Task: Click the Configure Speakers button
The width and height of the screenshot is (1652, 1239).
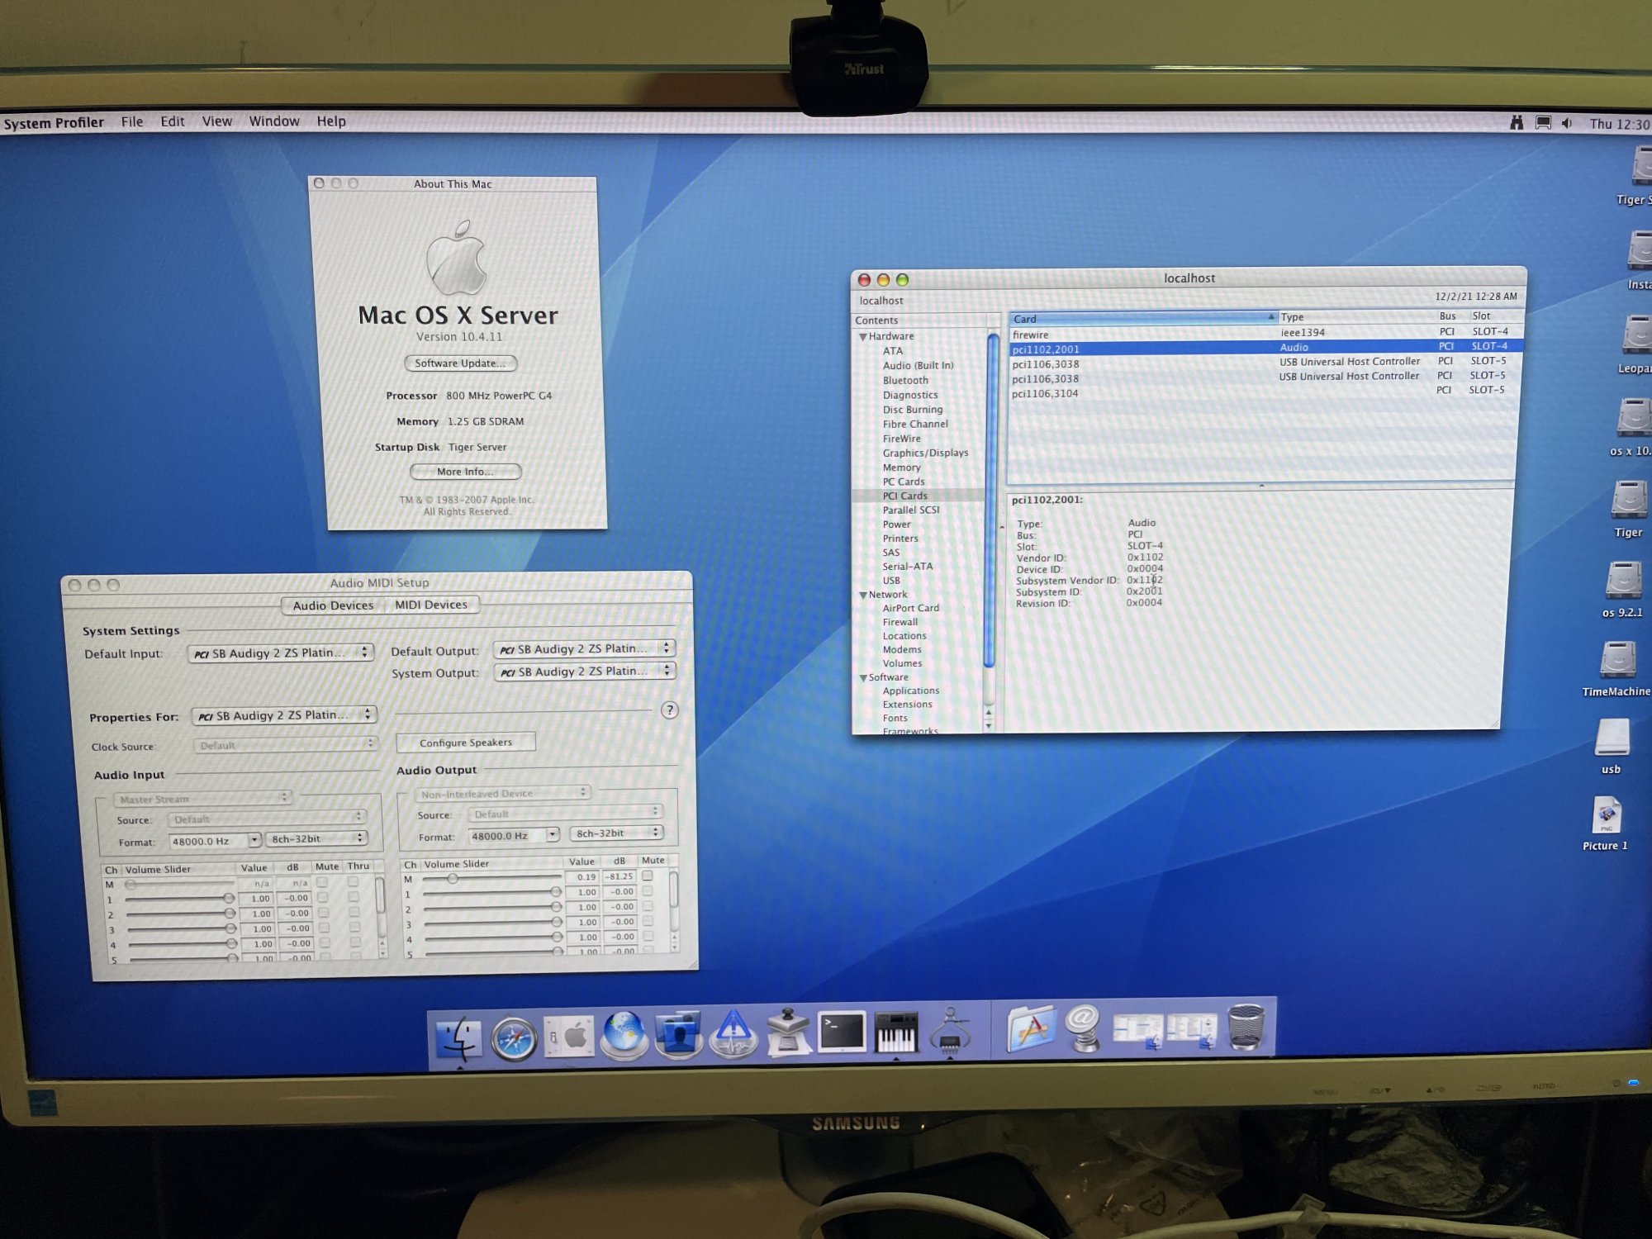Action: [x=465, y=743]
